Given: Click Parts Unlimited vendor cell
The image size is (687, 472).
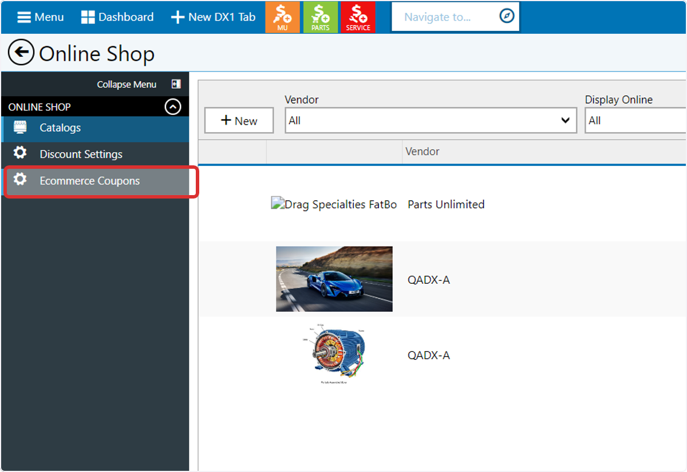Looking at the screenshot, I should 446,204.
